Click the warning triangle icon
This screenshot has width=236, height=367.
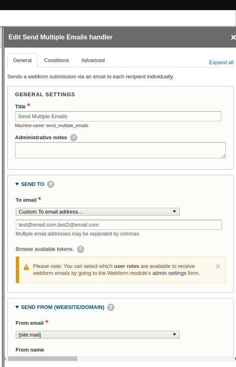pyautogui.click(x=26, y=267)
